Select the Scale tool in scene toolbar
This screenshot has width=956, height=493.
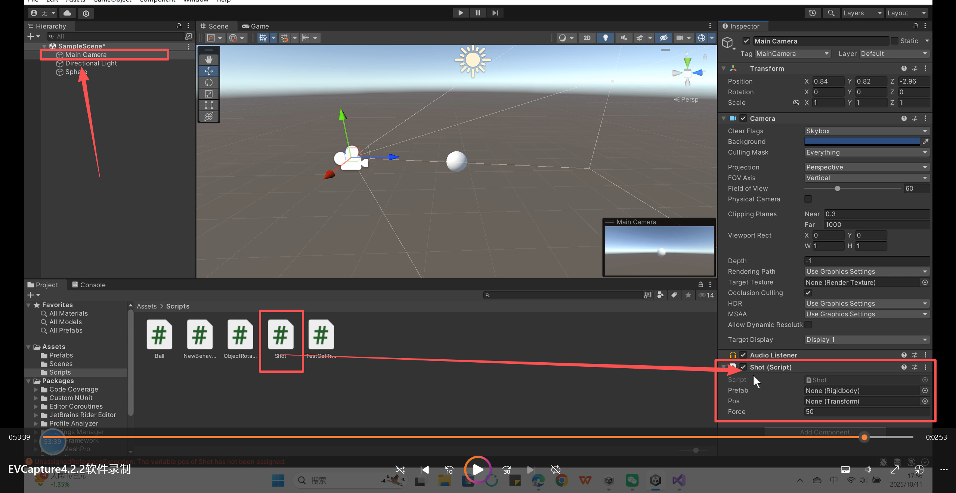click(209, 94)
